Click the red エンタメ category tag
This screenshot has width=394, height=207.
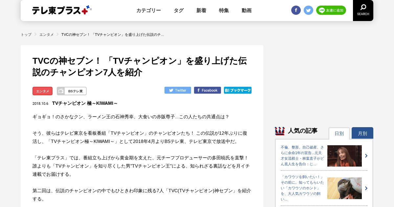click(x=43, y=91)
